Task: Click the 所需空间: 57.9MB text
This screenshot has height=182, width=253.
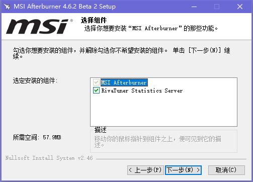Action: [37, 137]
